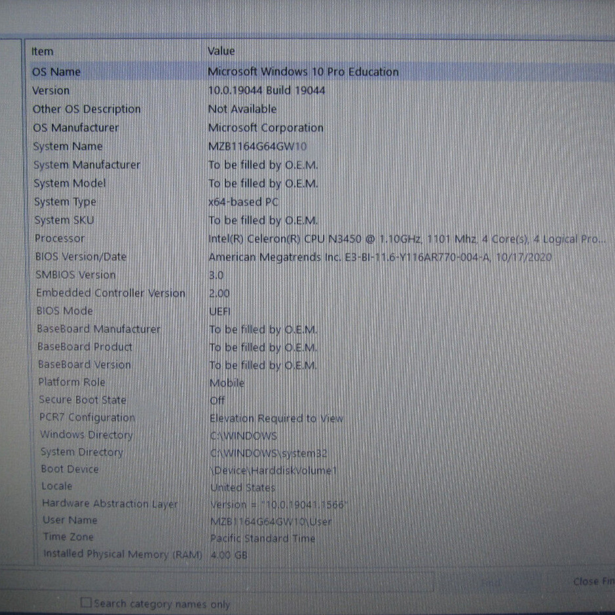This screenshot has width=615, height=615.
Task: Click the Value column header
Action: (x=221, y=51)
